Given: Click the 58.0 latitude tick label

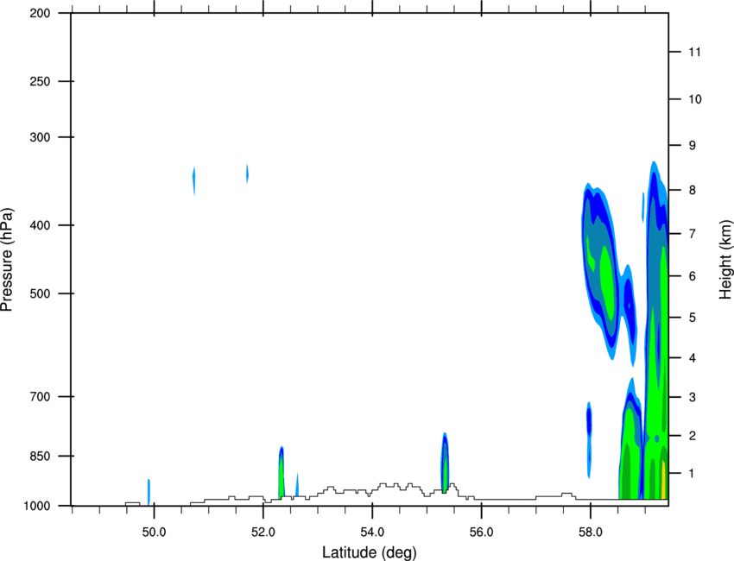Looking at the screenshot, I should (591, 533).
